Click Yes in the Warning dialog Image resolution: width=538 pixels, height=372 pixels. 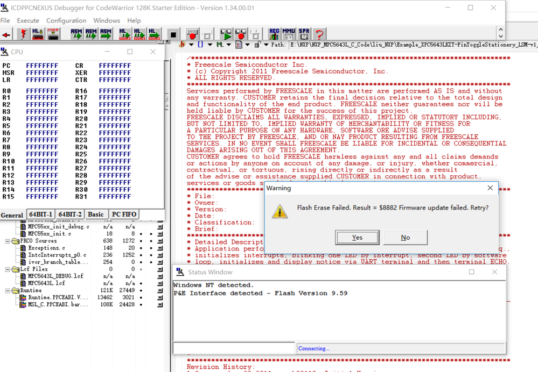click(357, 238)
